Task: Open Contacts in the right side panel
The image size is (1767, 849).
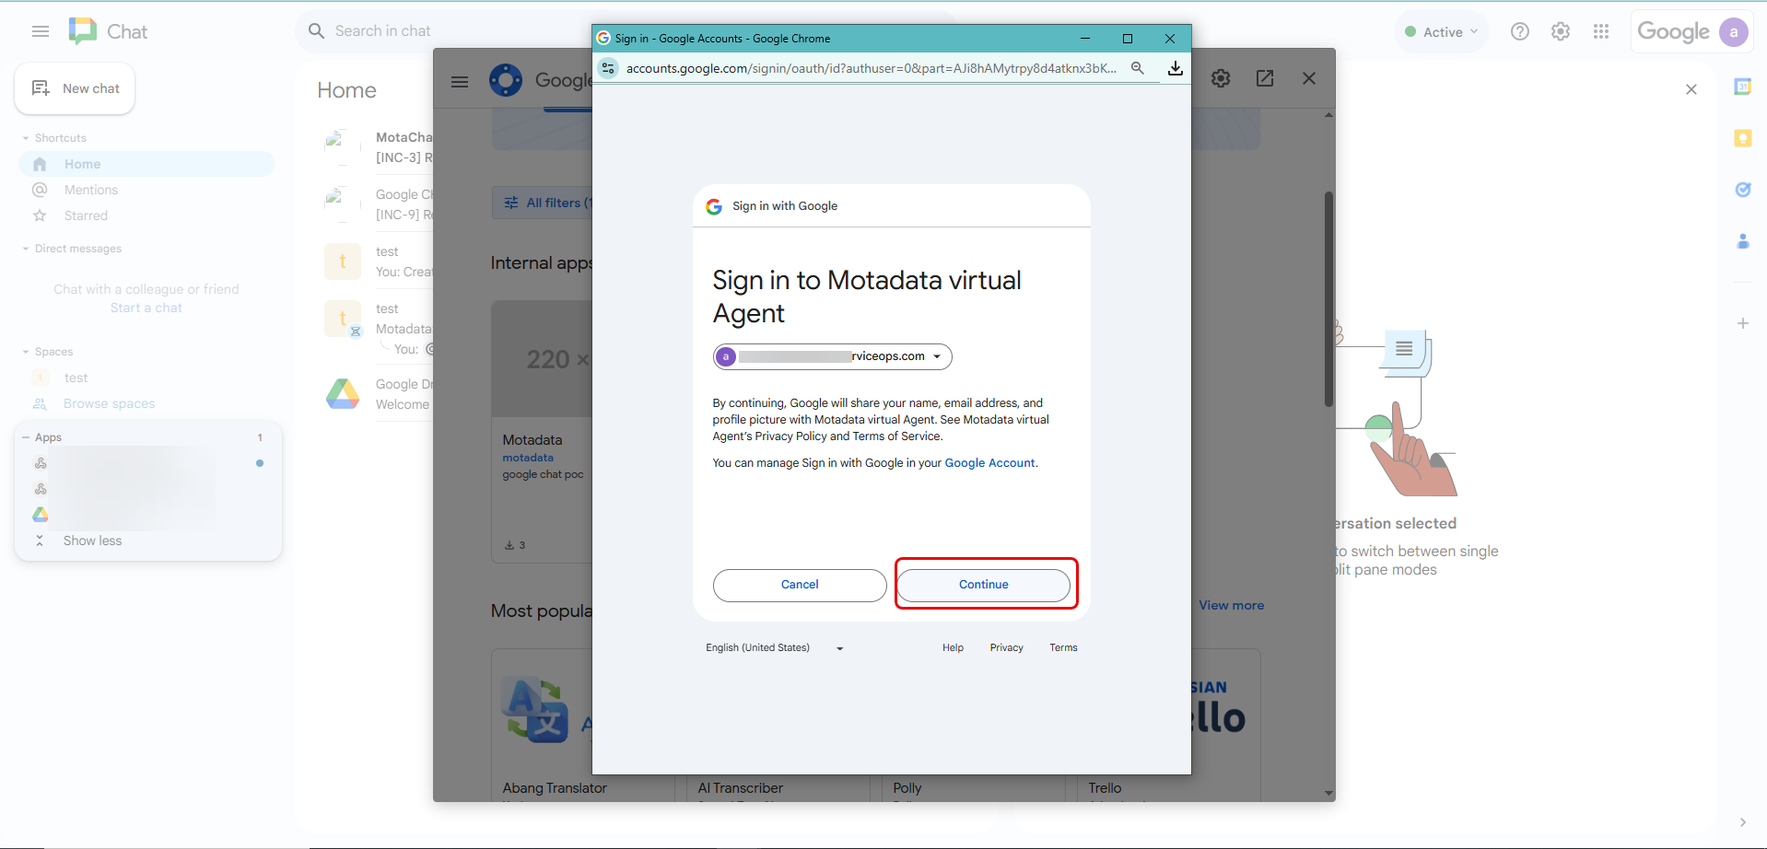Action: pos(1743,240)
